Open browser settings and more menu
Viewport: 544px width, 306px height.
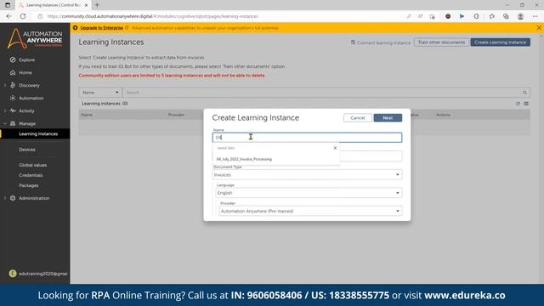pos(535,16)
